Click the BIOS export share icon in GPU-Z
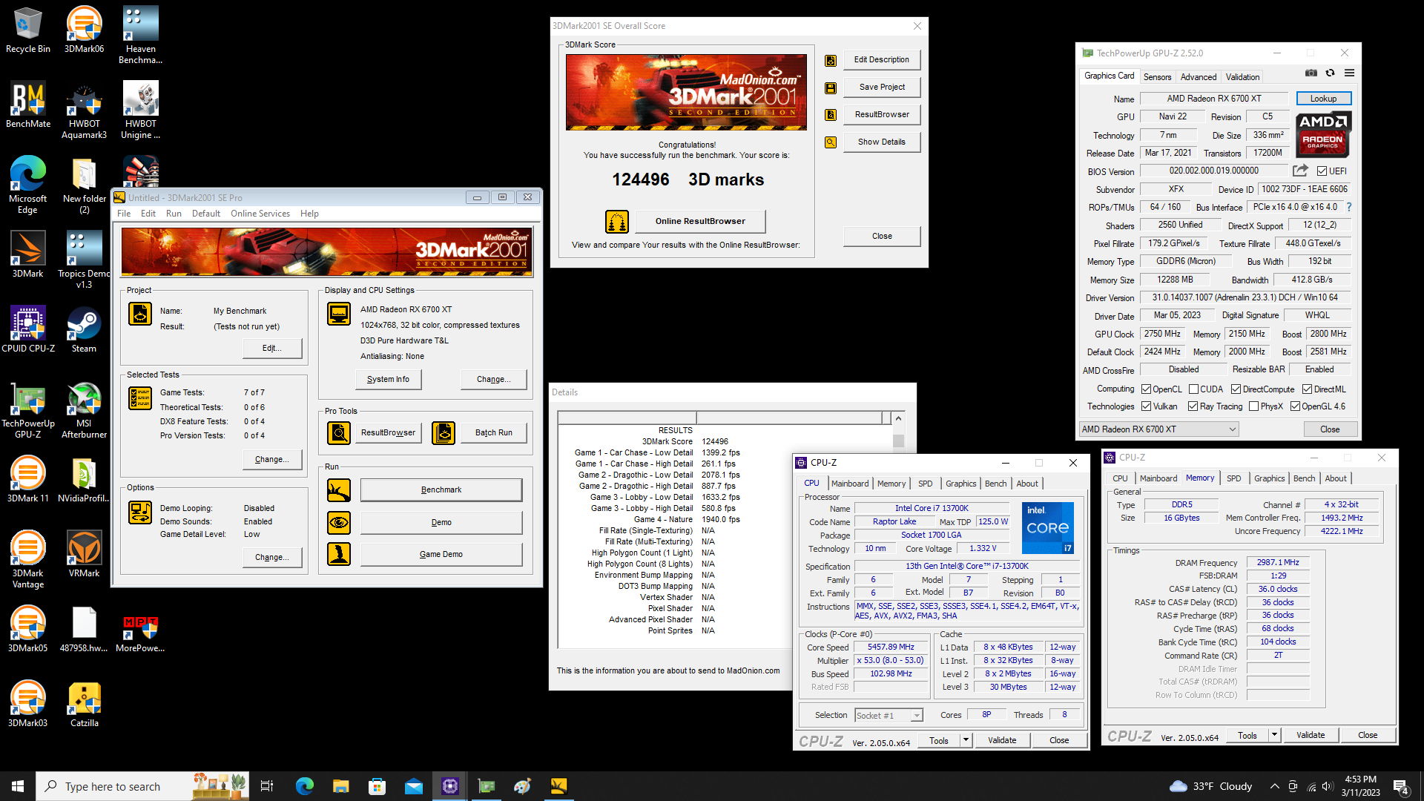Screen dimensions: 1424x801 [x=1300, y=171]
